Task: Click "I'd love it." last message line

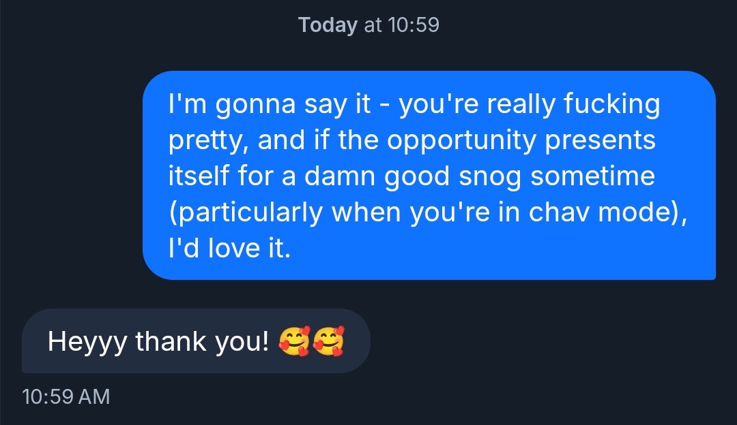Action: (x=229, y=249)
